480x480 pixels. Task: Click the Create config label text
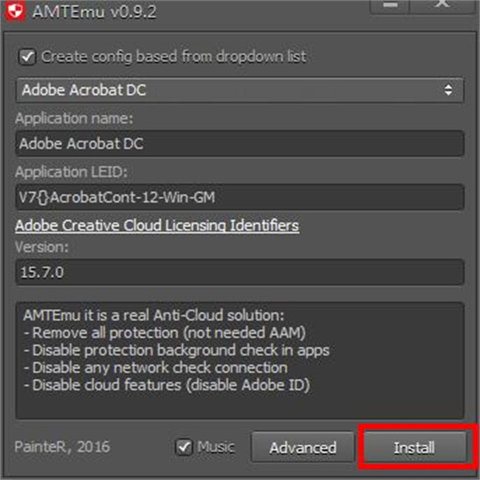[174, 56]
